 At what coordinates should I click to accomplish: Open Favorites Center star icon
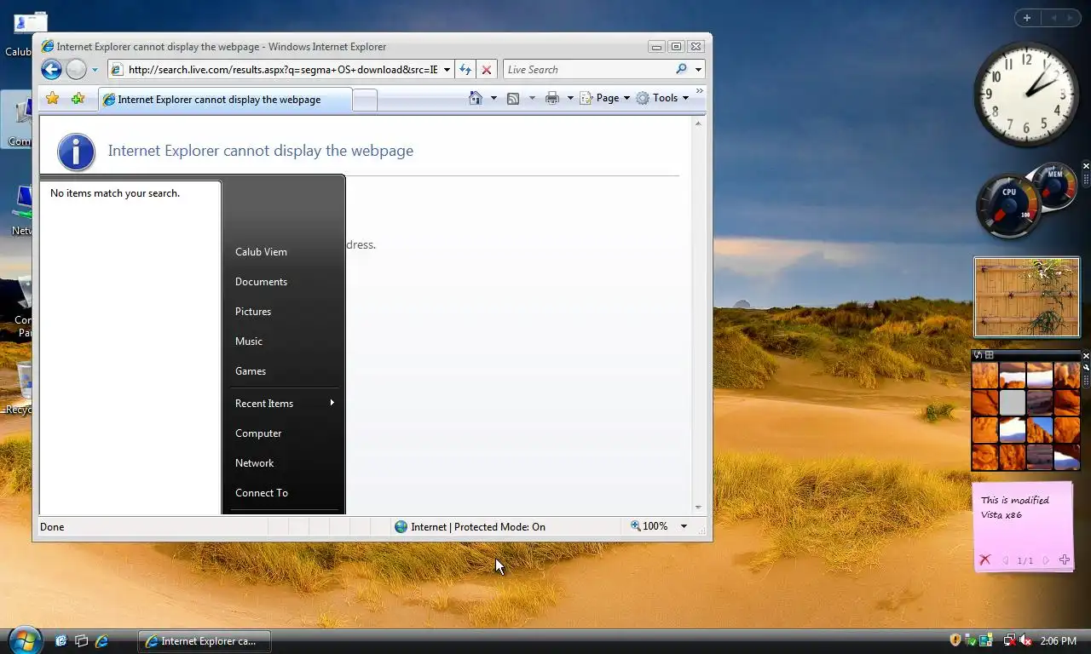point(52,99)
